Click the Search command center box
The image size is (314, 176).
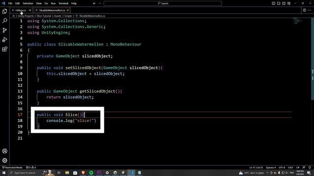[162, 3]
